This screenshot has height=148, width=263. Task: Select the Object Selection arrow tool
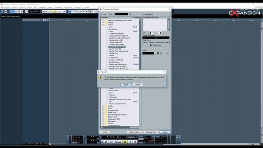click(x=69, y=12)
